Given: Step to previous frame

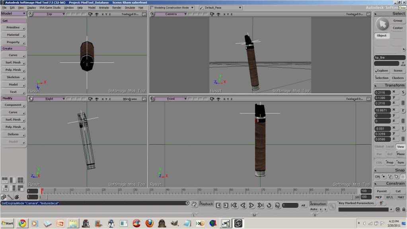Looking at the screenshot, I should (x=218, y=206).
